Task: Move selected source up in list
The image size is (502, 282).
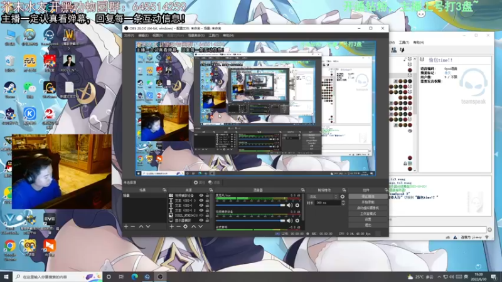Action: pos(193,226)
